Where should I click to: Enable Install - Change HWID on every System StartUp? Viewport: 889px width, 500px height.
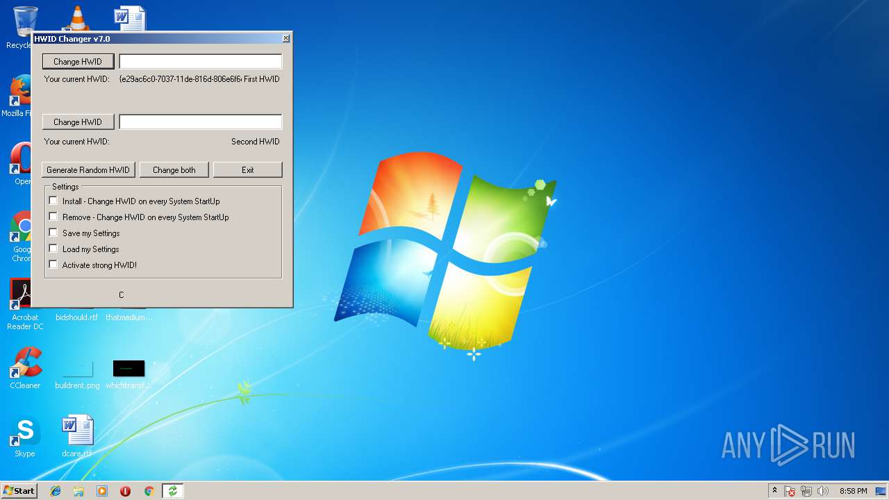click(x=53, y=201)
